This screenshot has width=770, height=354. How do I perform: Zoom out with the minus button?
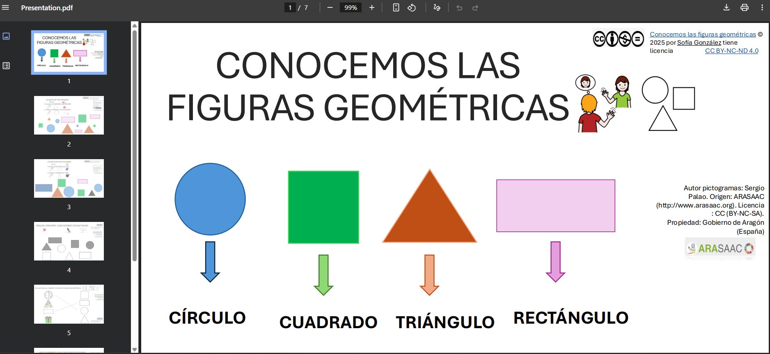pos(330,7)
